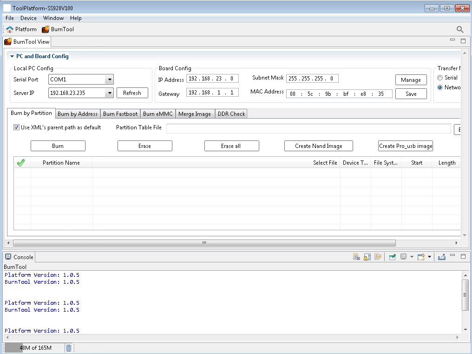Clear the console output
The width and height of the screenshot is (472, 354).
click(356, 257)
